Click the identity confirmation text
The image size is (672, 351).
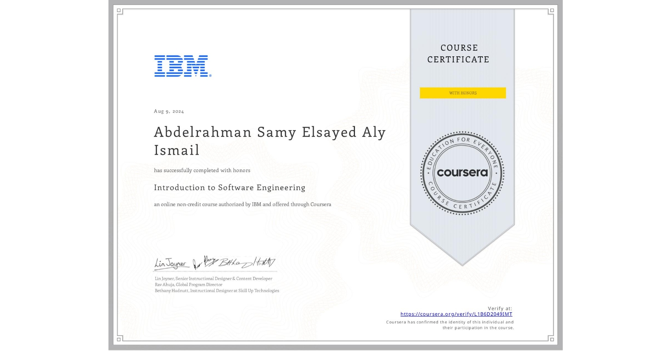450,325
